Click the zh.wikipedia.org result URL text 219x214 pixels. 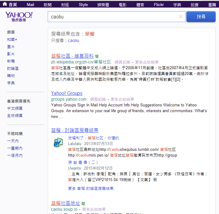click(81, 62)
